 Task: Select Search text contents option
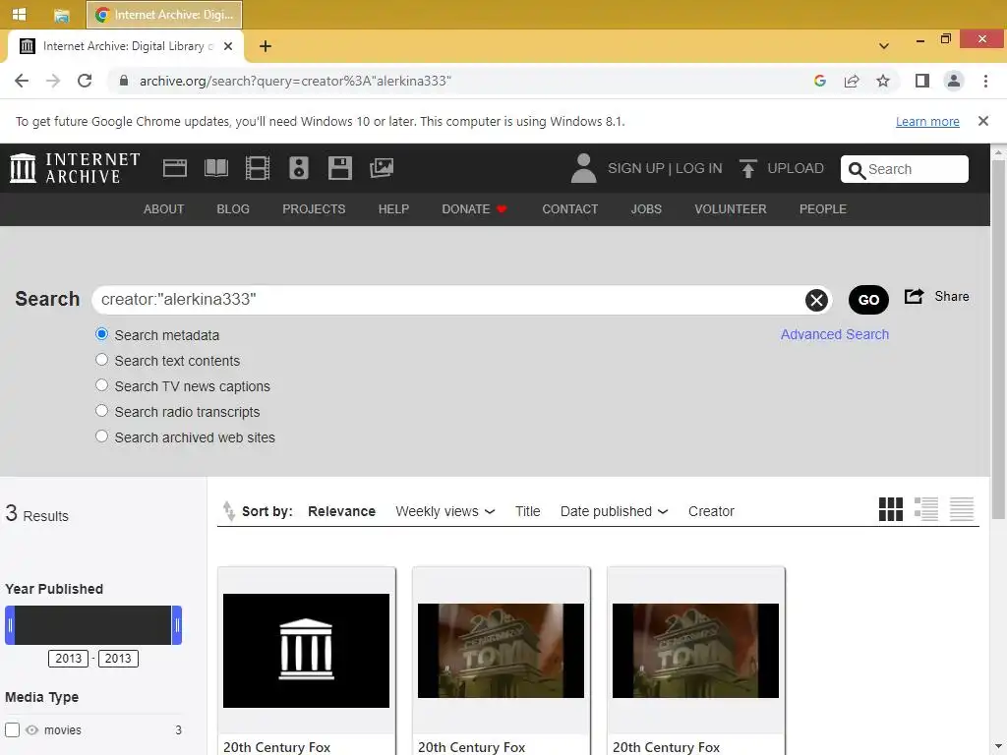click(x=101, y=360)
